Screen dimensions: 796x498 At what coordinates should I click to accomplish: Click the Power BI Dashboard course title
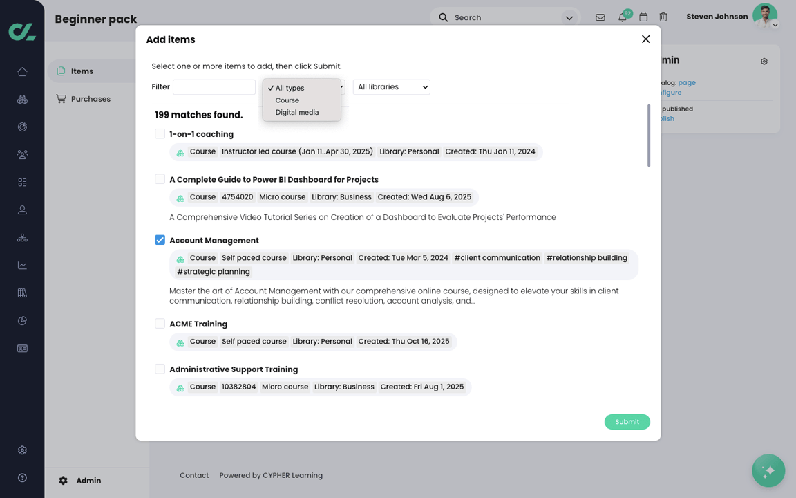(x=274, y=180)
